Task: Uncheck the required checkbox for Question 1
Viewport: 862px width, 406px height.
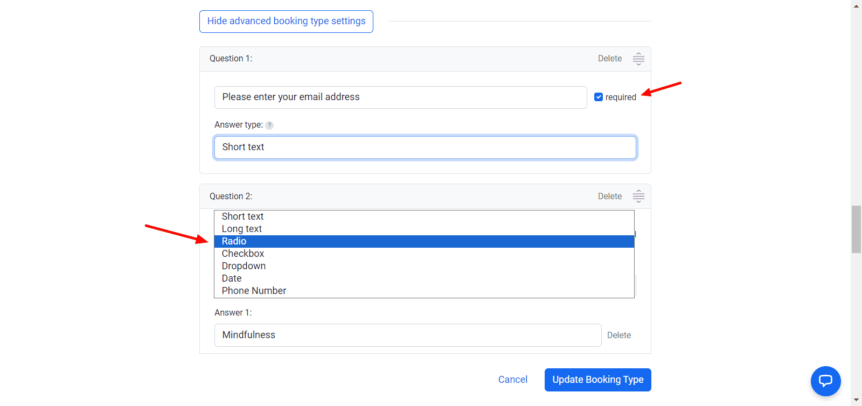Action: pyautogui.click(x=599, y=97)
